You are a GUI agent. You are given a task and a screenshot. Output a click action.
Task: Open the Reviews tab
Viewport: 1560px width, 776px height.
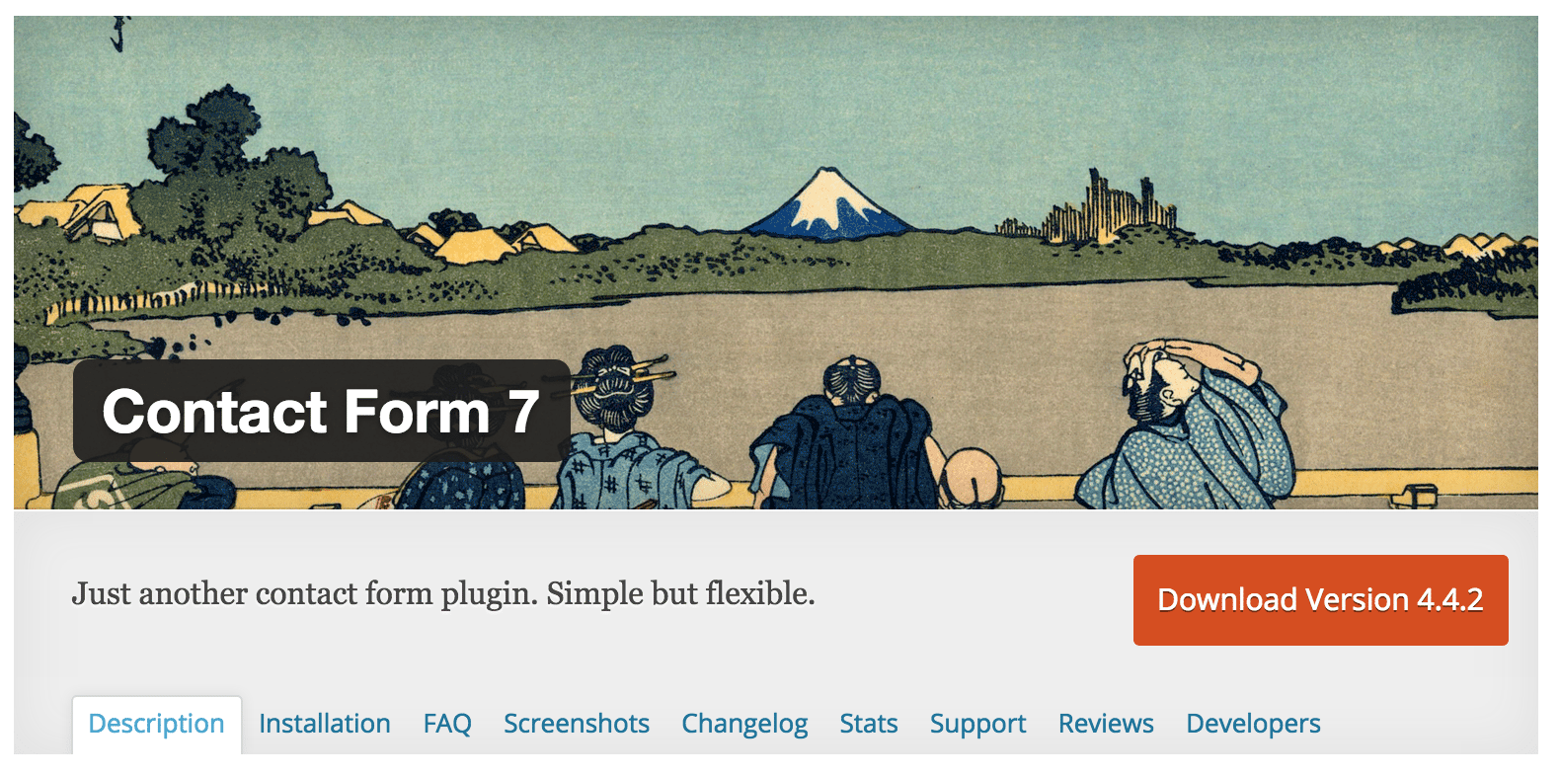pos(1106,724)
